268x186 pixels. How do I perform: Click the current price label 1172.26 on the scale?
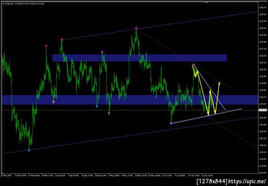pos(263,110)
